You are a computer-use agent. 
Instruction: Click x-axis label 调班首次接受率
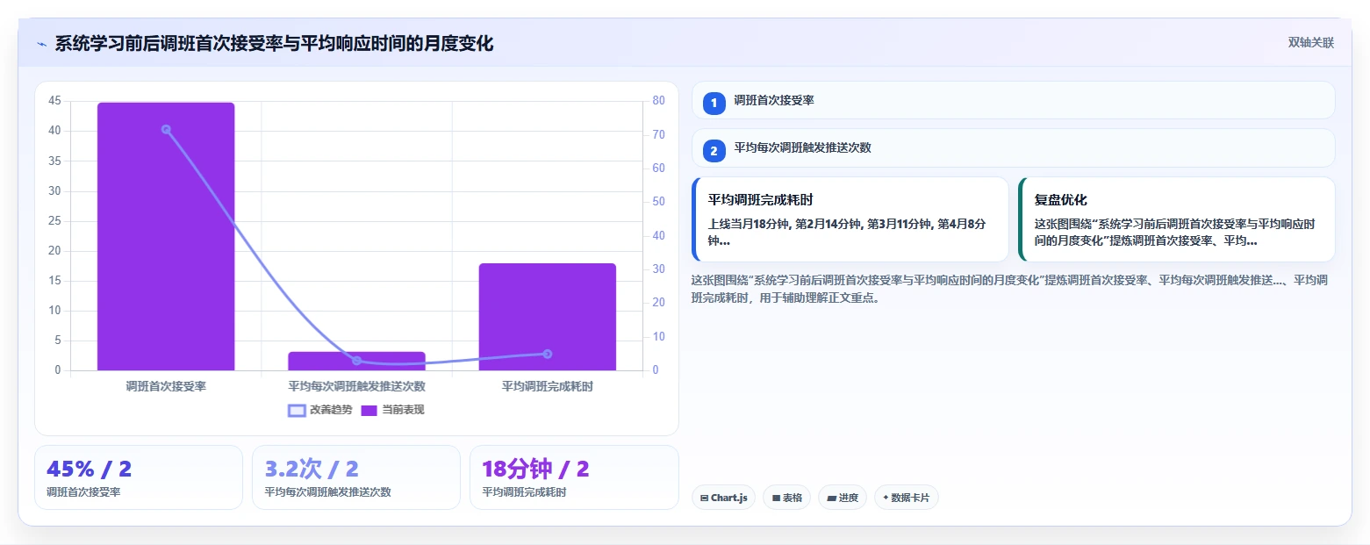click(x=166, y=385)
